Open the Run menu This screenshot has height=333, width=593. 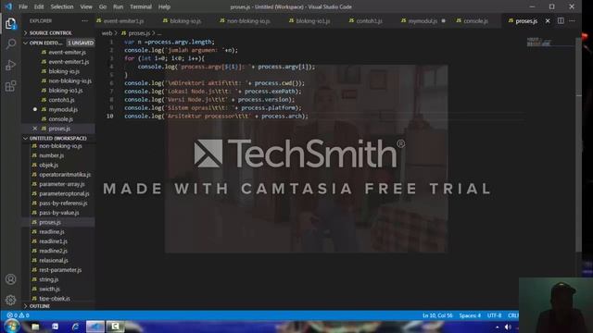click(x=118, y=6)
